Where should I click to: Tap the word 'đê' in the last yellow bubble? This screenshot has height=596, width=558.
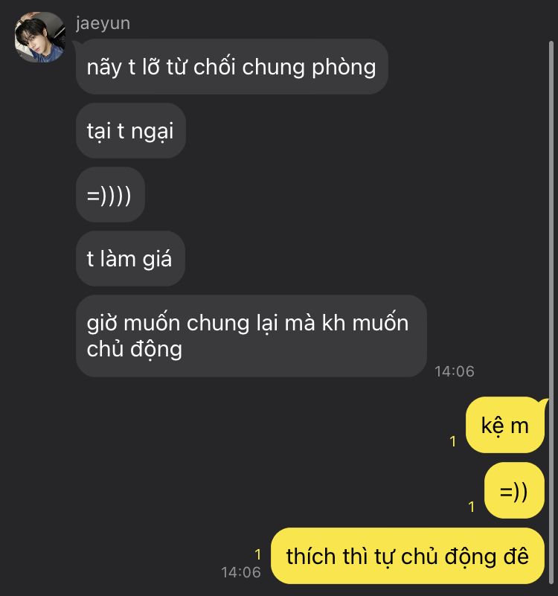(x=516, y=556)
